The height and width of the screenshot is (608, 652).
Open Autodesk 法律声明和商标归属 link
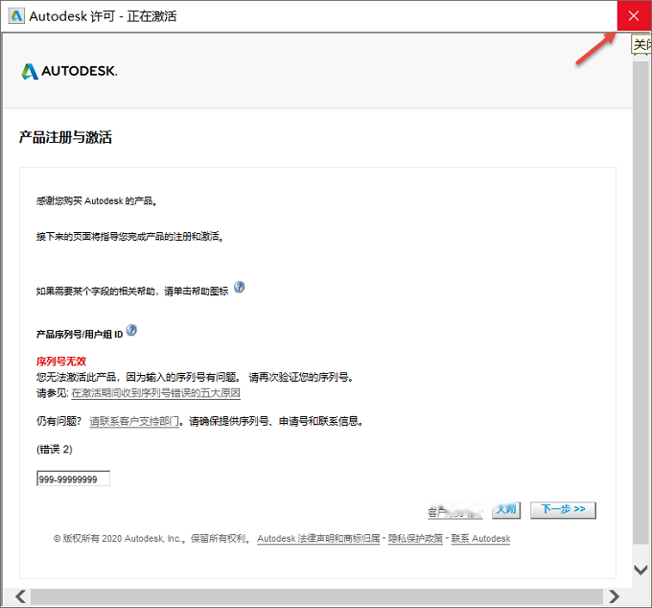click(318, 539)
